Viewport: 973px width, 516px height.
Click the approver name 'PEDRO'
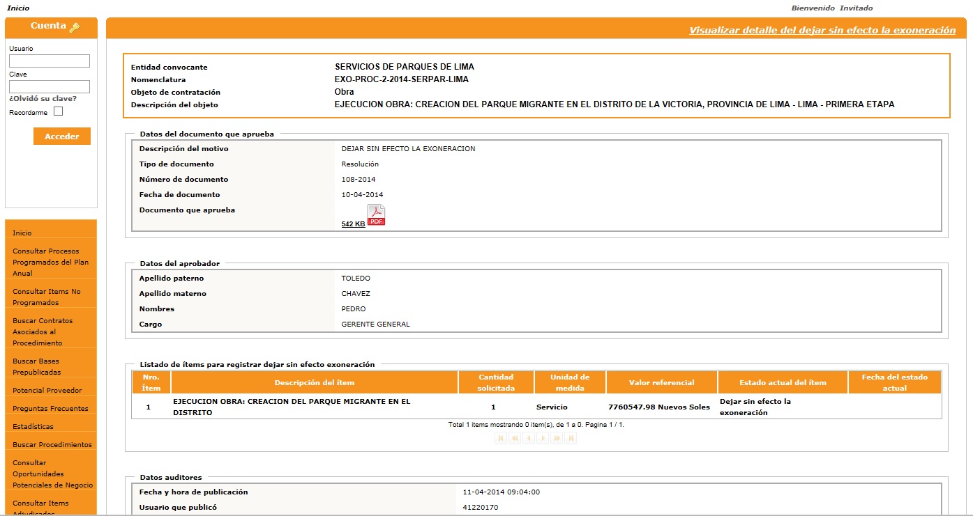click(354, 309)
